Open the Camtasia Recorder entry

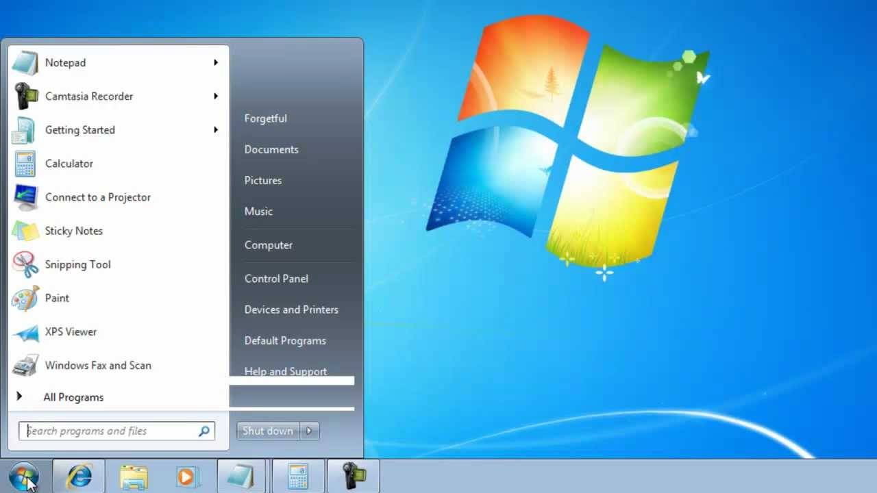click(x=118, y=96)
